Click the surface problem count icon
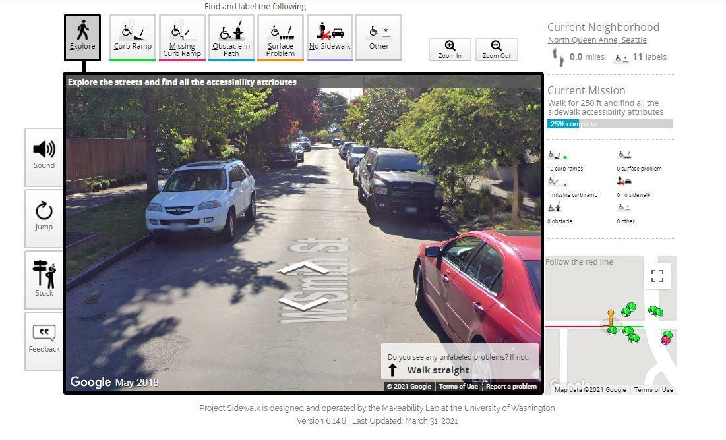Viewport: 726px width, 440px height. [624, 155]
